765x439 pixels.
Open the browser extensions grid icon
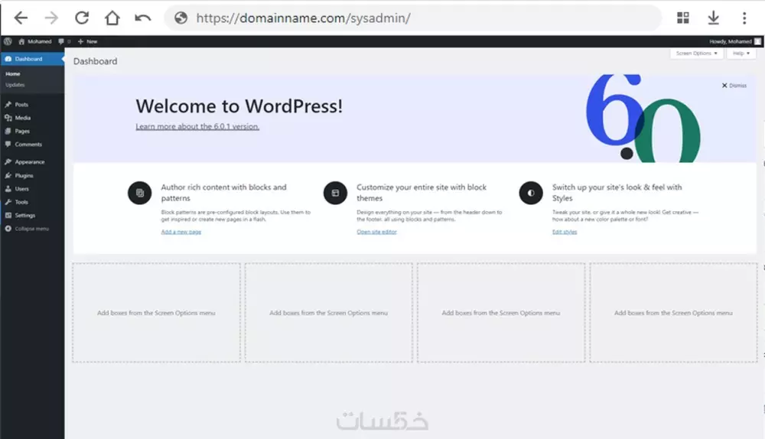point(683,18)
